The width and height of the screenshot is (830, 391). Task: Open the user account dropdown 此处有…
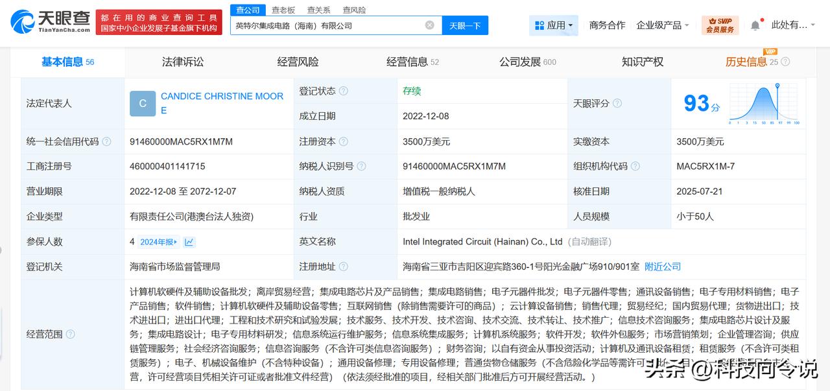(793, 25)
